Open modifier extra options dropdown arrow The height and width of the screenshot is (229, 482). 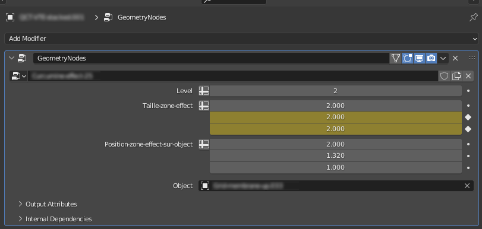pos(443,58)
